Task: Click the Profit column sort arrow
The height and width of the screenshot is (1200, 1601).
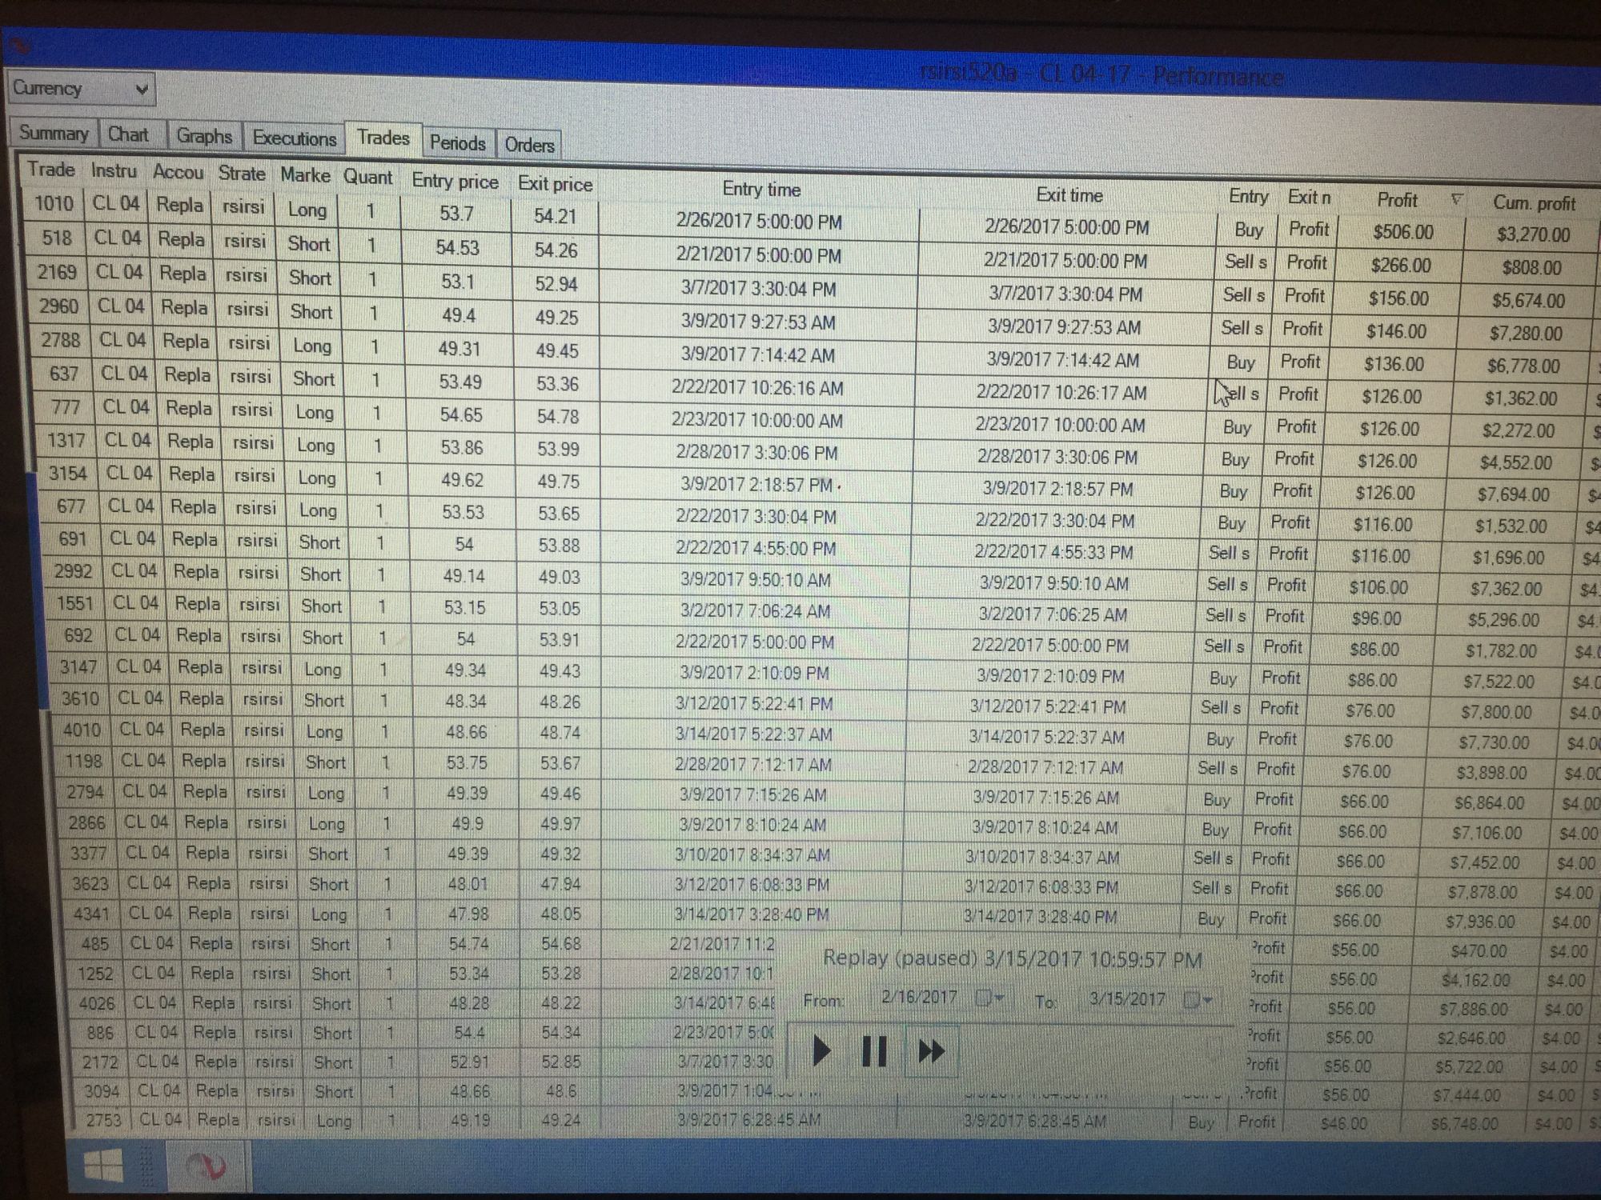Action: pos(1456,200)
